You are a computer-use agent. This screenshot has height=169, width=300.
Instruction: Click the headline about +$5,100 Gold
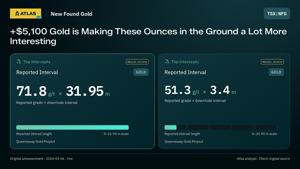pos(148,36)
